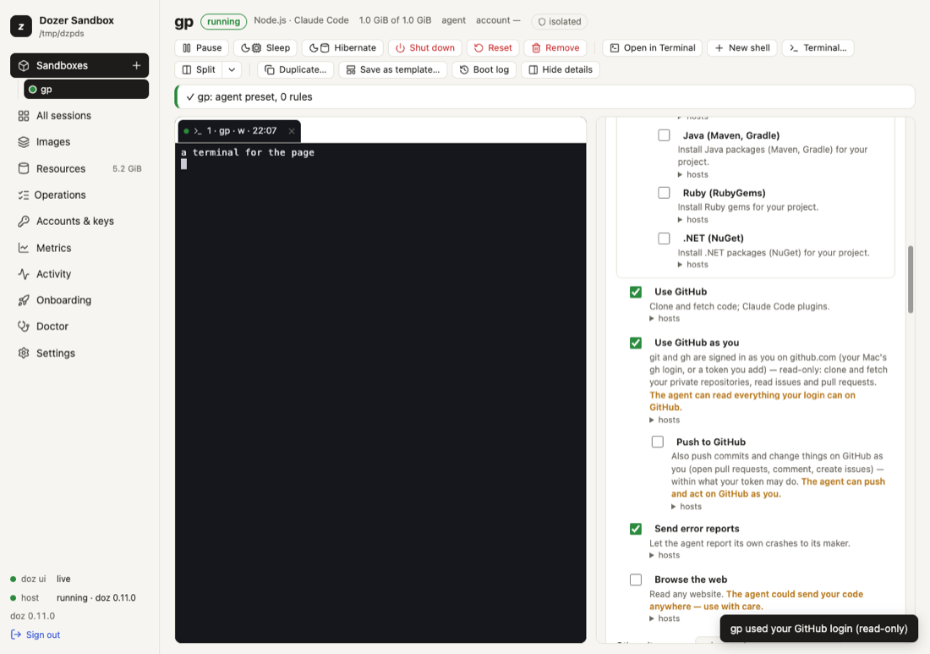Pause the gp sandbox
The image size is (930, 654).
pyautogui.click(x=202, y=47)
